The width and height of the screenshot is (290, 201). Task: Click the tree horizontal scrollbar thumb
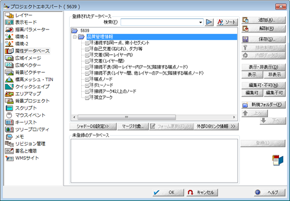tap(127, 117)
